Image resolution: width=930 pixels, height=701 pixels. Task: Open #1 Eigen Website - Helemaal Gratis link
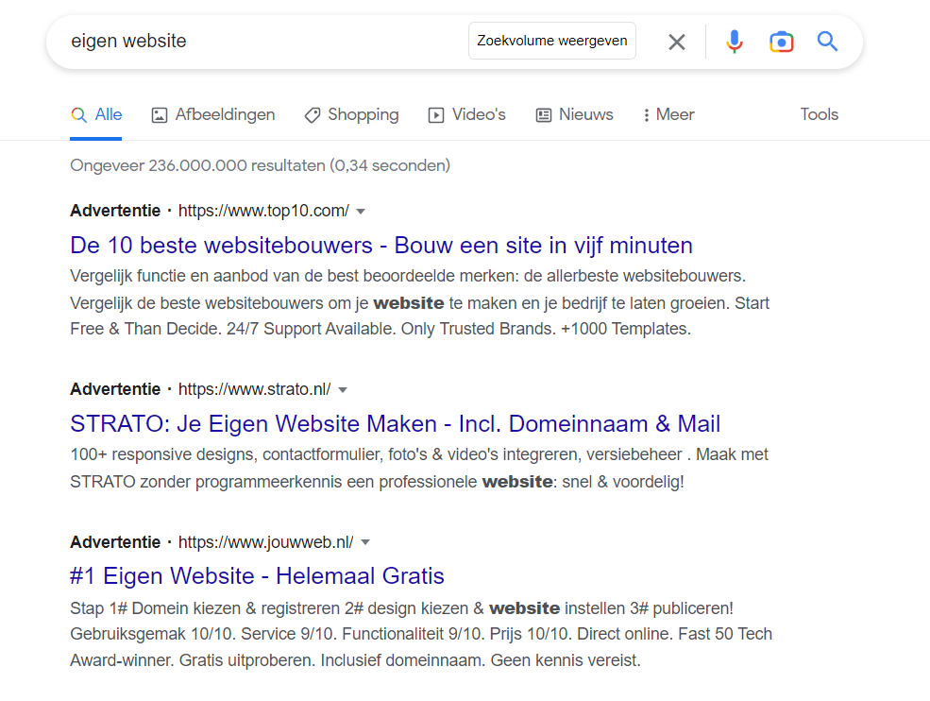257,576
